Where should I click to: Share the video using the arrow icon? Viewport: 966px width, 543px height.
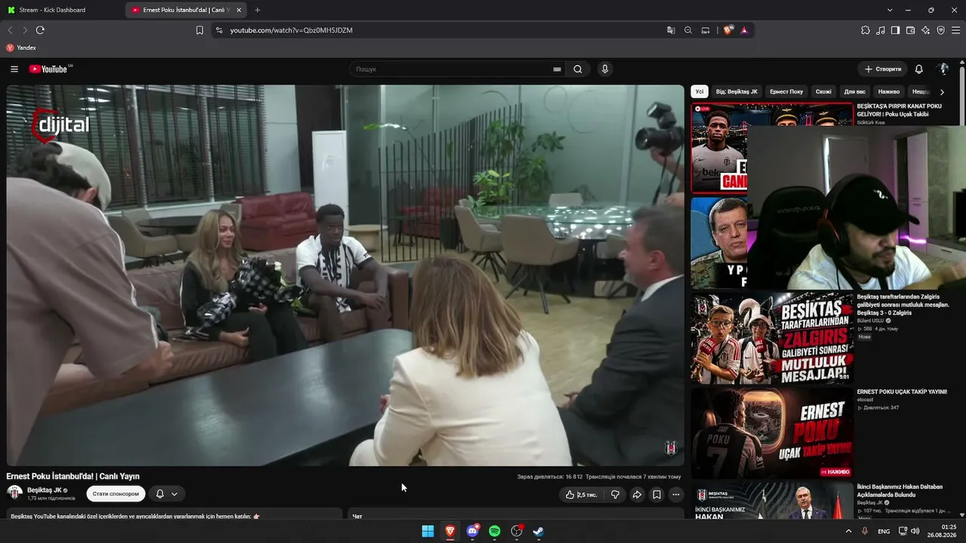point(637,495)
